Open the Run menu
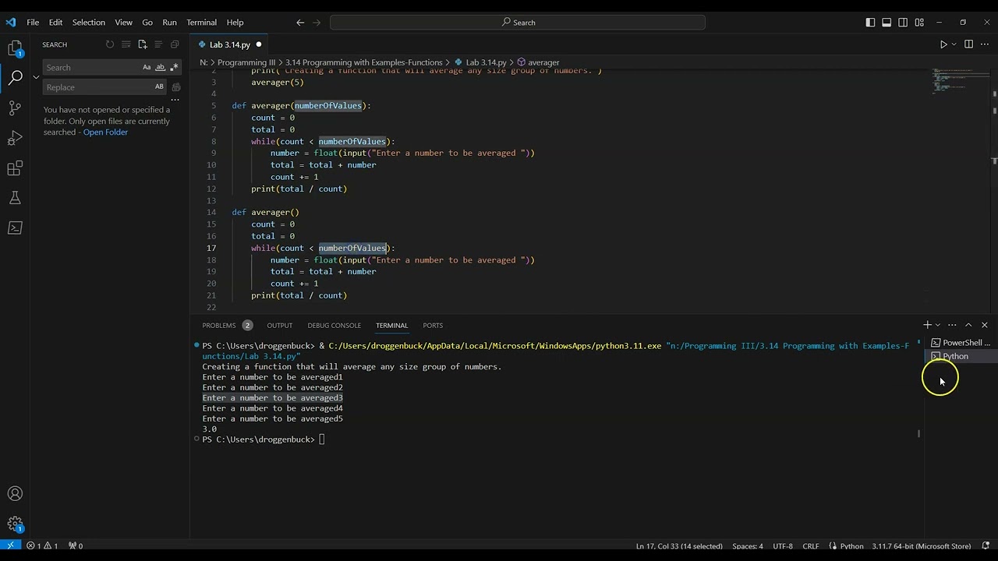This screenshot has width=998, height=561. [169, 23]
